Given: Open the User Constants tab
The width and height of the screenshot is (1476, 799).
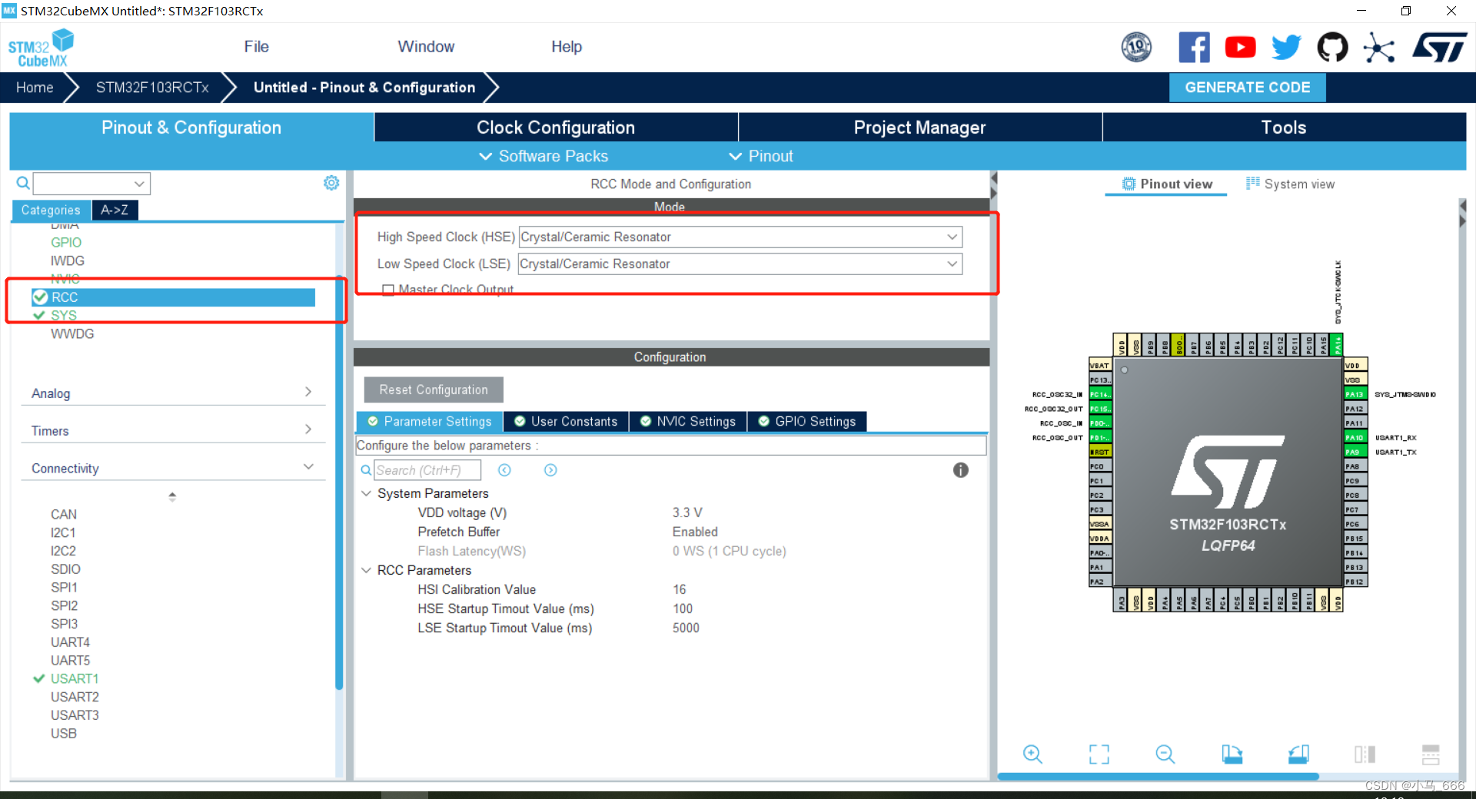Looking at the screenshot, I should (566, 421).
